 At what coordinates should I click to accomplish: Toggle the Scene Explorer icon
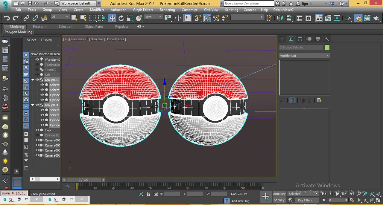299,18
